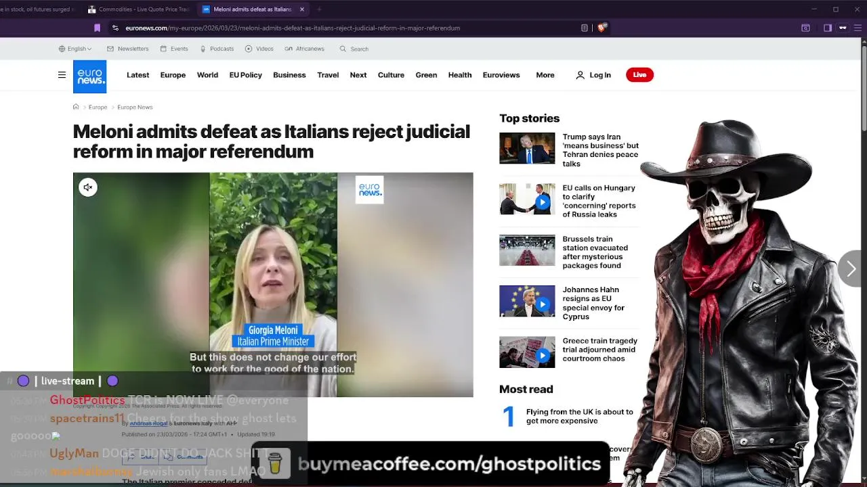Open Trump says Iran means business story
Screen dimensions: 867x487
click(600, 150)
